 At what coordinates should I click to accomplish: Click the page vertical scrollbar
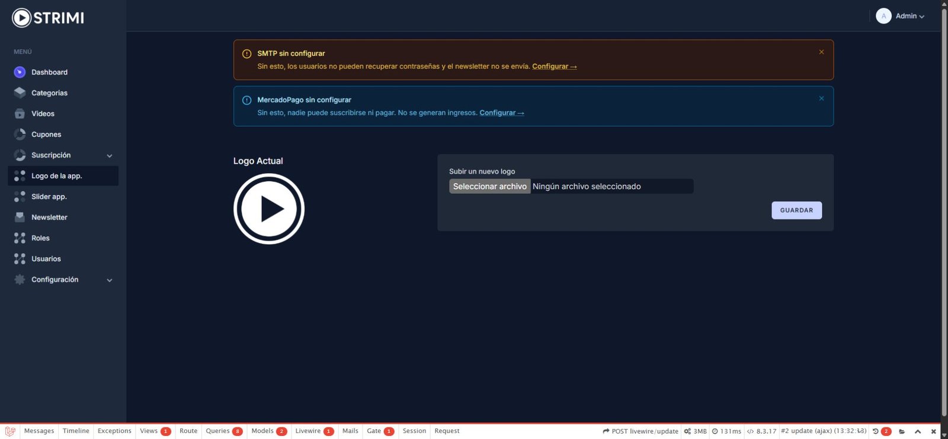tap(944, 212)
